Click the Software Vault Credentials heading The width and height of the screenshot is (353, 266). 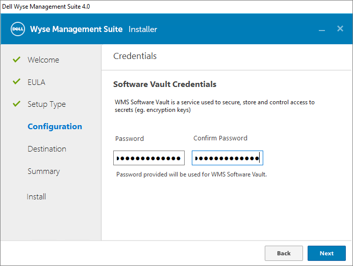(165, 84)
